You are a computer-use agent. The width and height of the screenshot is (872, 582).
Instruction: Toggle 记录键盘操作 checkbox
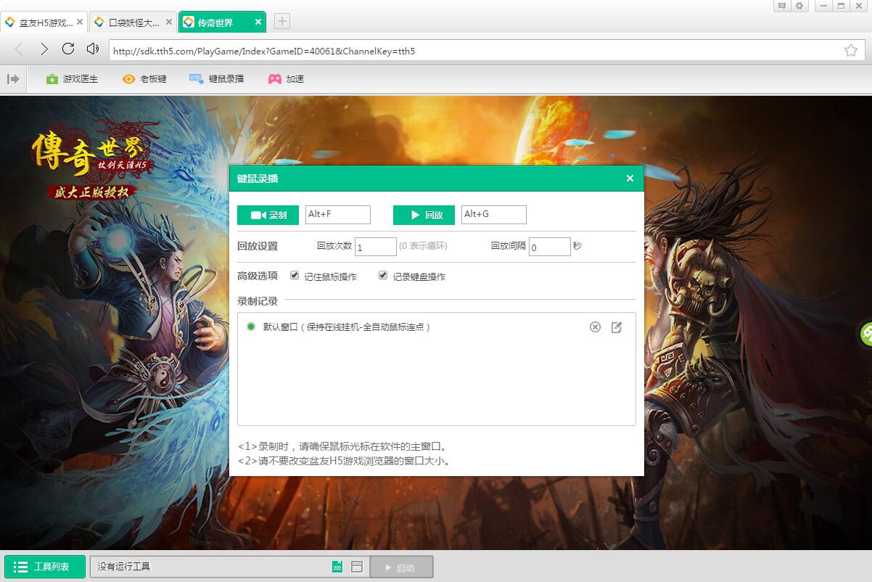point(383,275)
